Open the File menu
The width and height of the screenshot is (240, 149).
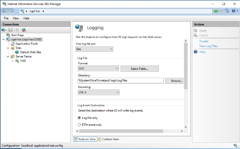[6, 19]
